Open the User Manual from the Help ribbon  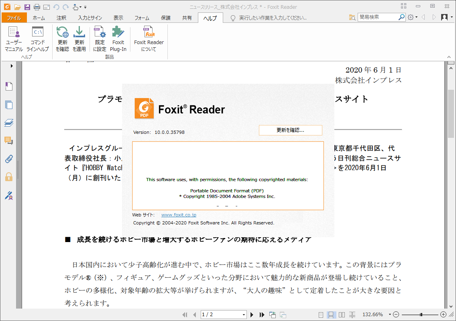[x=14, y=38]
